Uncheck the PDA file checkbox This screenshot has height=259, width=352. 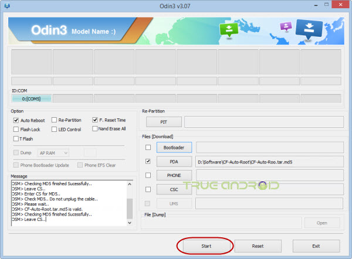(148, 161)
